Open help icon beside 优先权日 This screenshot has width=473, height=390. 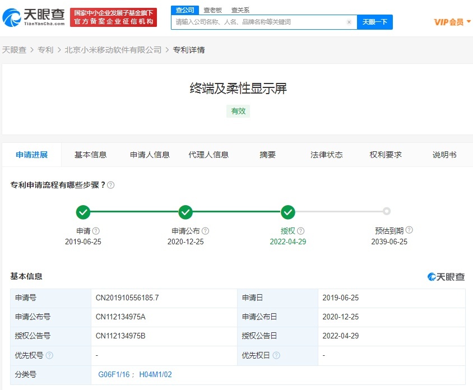tap(276, 355)
